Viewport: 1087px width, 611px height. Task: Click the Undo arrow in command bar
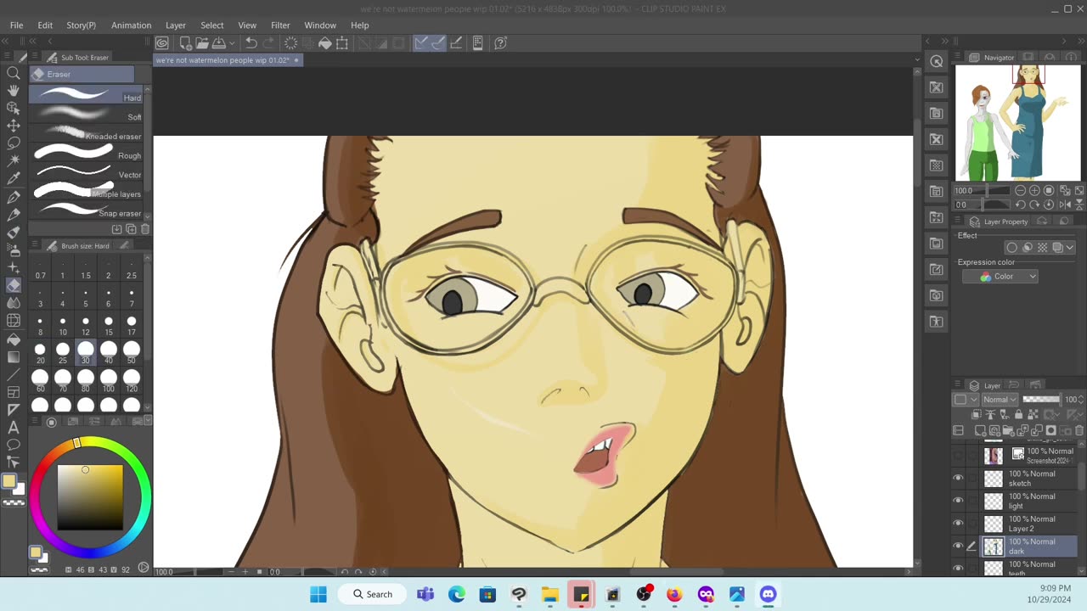[251, 42]
